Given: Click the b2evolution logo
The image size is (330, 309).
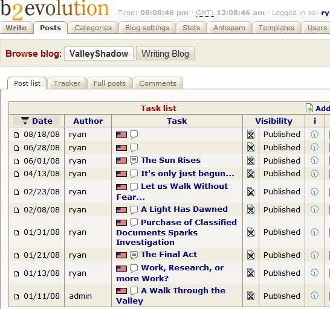Looking at the screenshot, I should (x=54, y=10).
